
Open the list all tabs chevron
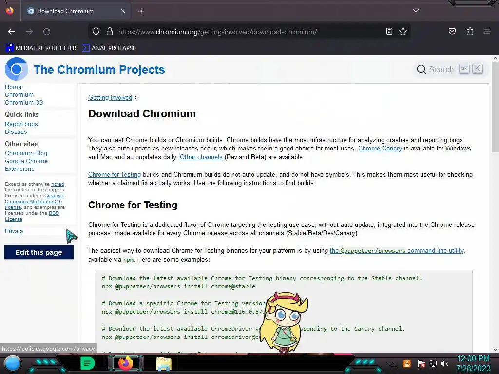[x=416, y=11]
